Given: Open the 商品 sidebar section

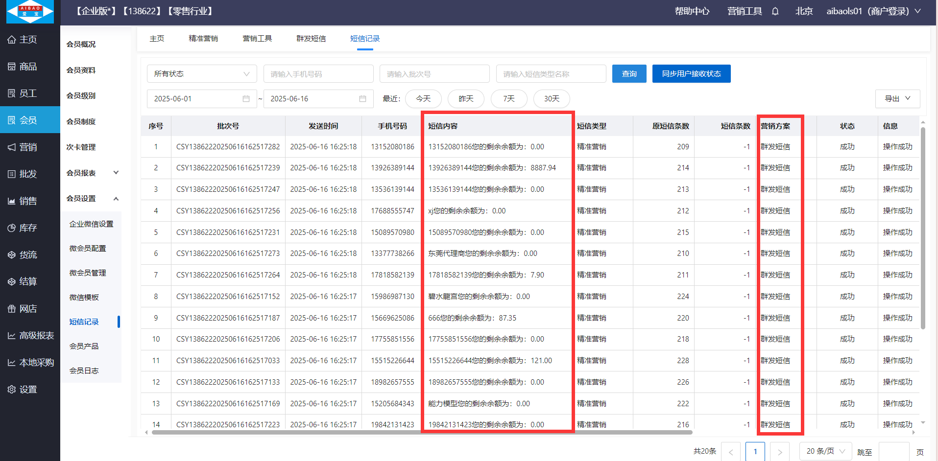Looking at the screenshot, I should [28, 67].
